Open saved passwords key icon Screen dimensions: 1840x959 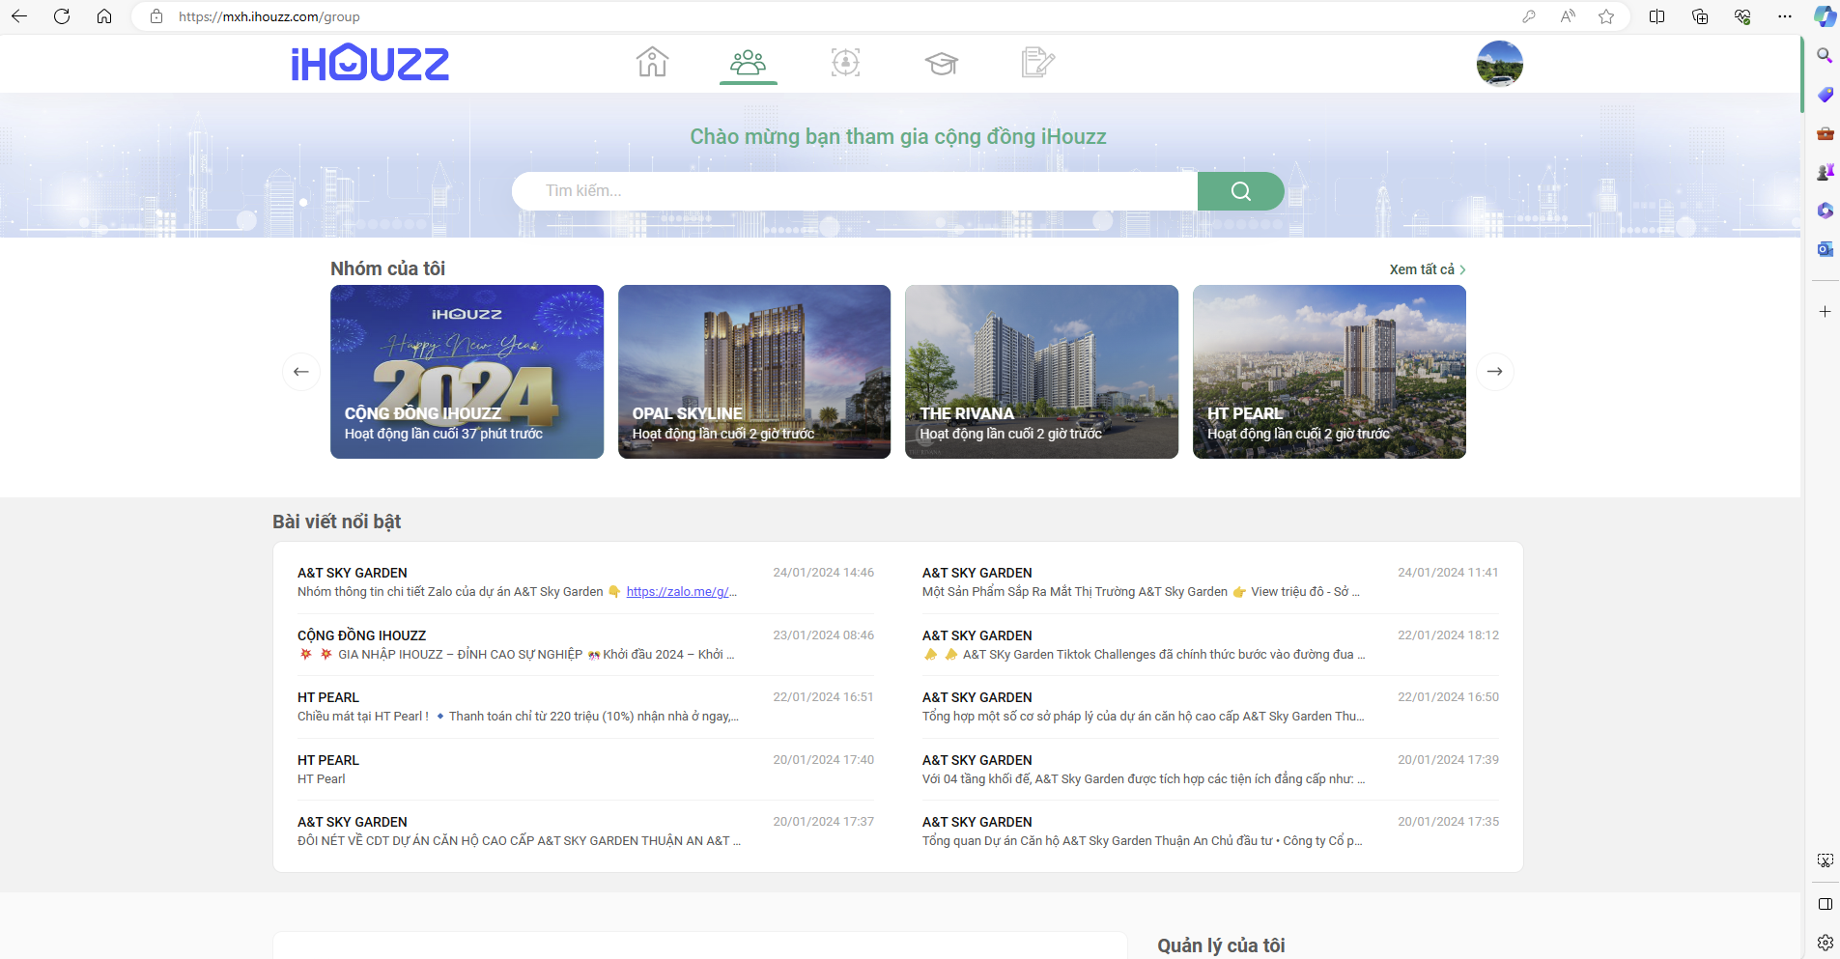tap(1528, 16)
